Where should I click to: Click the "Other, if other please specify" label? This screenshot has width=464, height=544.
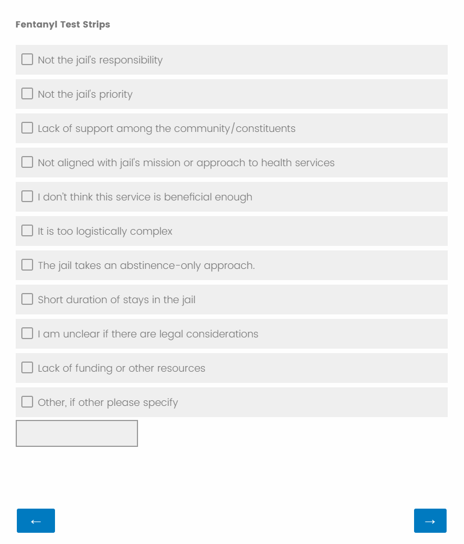coord(108,403)
